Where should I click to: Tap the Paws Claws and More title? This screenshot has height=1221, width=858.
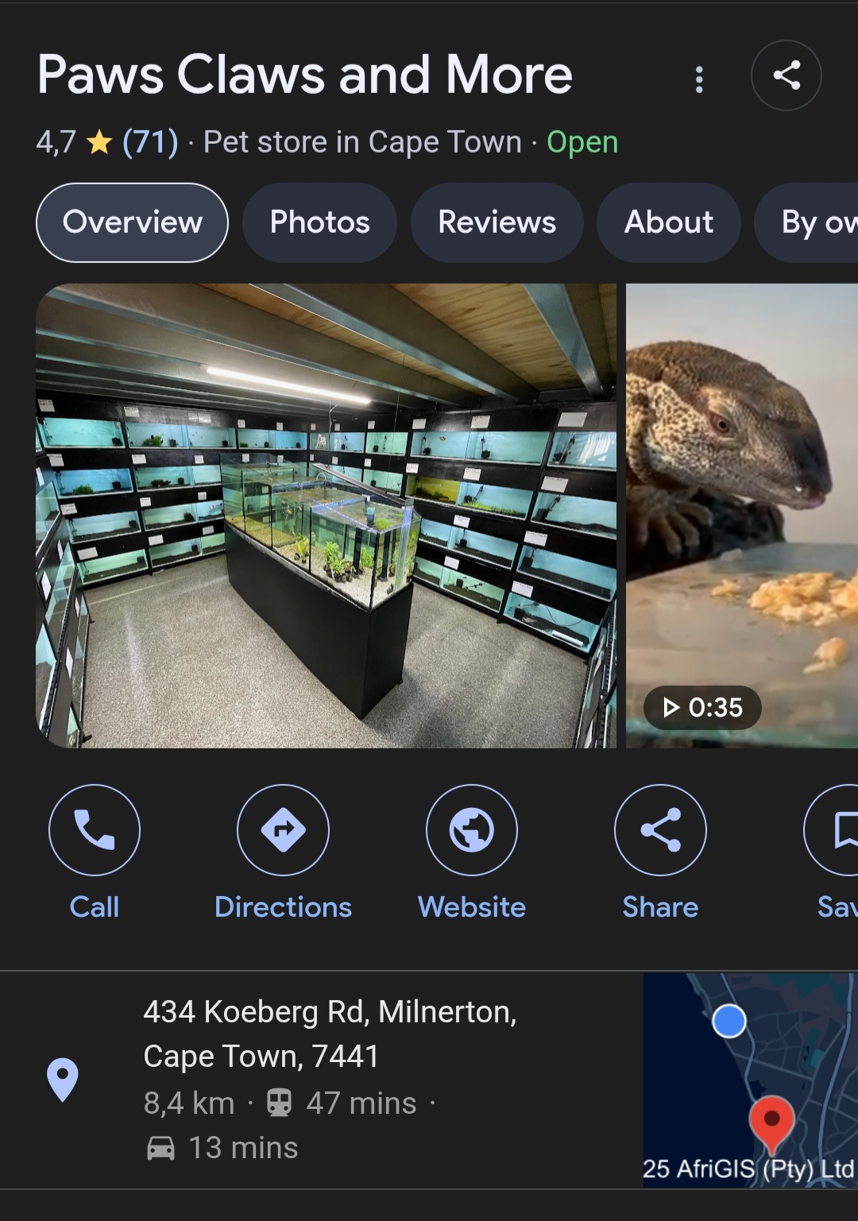pyautogui.click(x=305, y=75)
